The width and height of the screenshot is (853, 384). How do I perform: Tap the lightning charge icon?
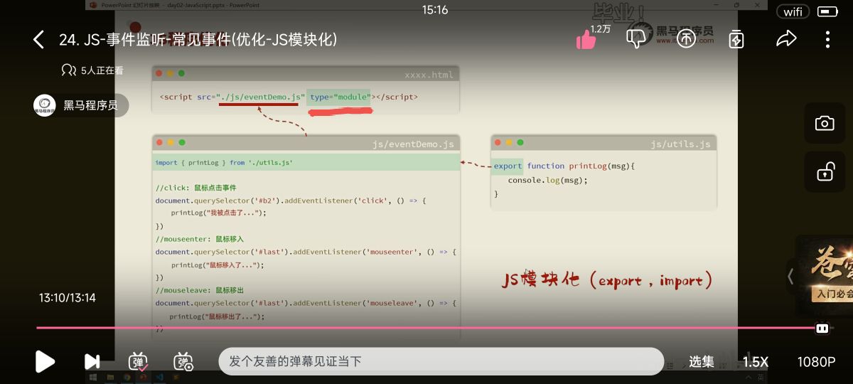point(736,39)
